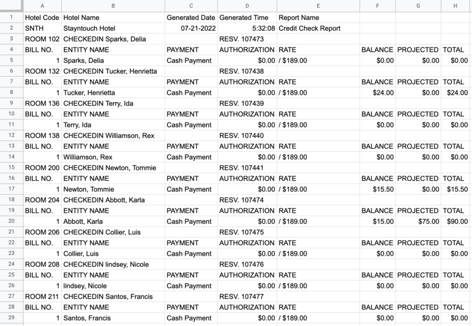Select column G header

click(x=418, y=6)
